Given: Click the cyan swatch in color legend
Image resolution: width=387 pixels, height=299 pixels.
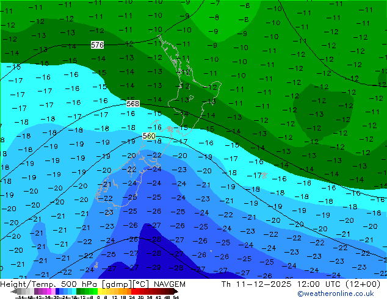Looking at the screenshot, I should [x=74, y=291].
